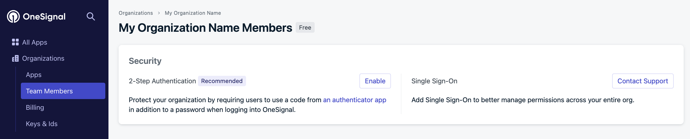Click the OneSignal wordmark text

coord(44,16)
